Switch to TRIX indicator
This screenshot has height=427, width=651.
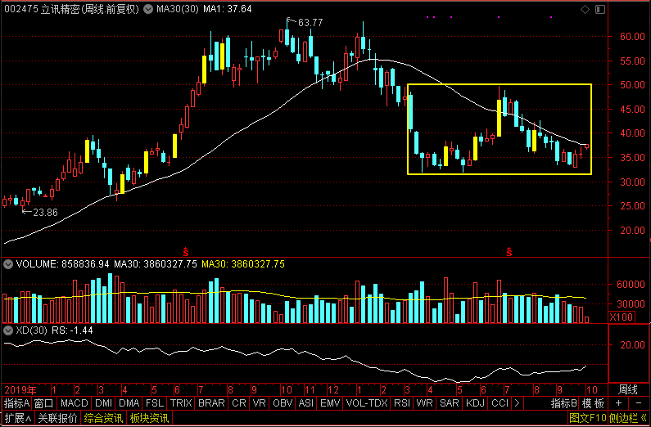point(181,403)
